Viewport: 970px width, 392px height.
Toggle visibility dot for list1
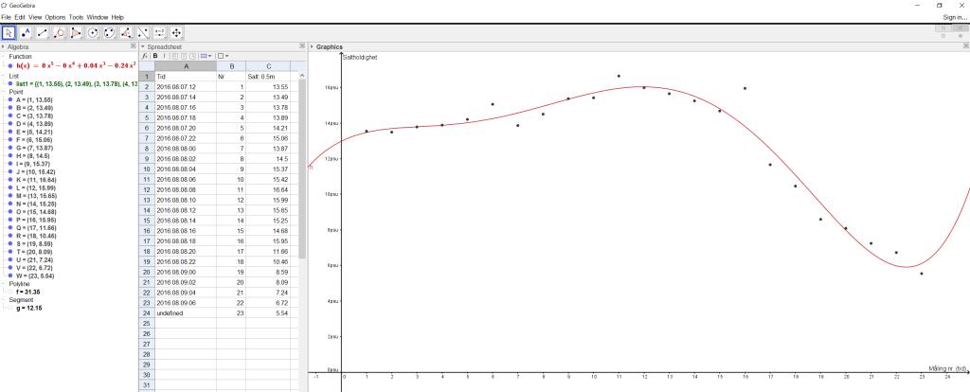pyautogui.click(x=10, y=83)
